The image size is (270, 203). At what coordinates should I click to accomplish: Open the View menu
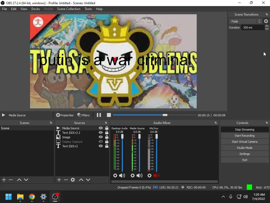point(24,9)
